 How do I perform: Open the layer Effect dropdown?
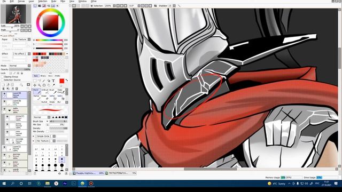29,53
